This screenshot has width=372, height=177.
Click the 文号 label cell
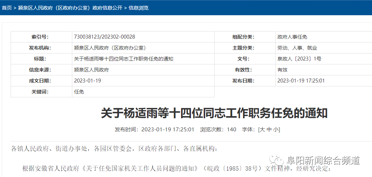point(245,59)
